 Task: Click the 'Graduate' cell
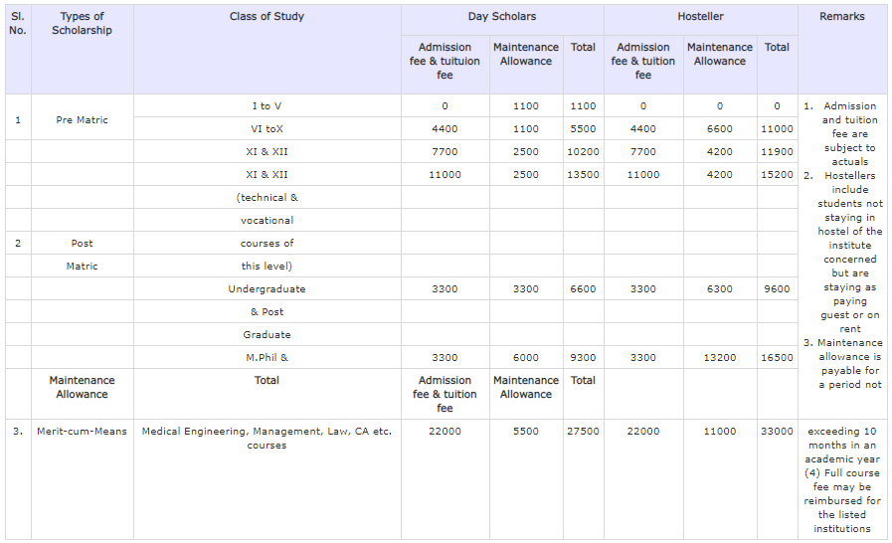[267, 335]
